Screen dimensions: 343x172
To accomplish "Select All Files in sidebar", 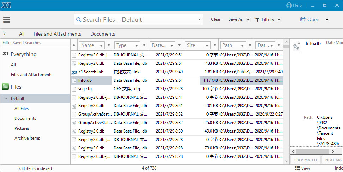I will pyautogui.click(x=22, y=109).
